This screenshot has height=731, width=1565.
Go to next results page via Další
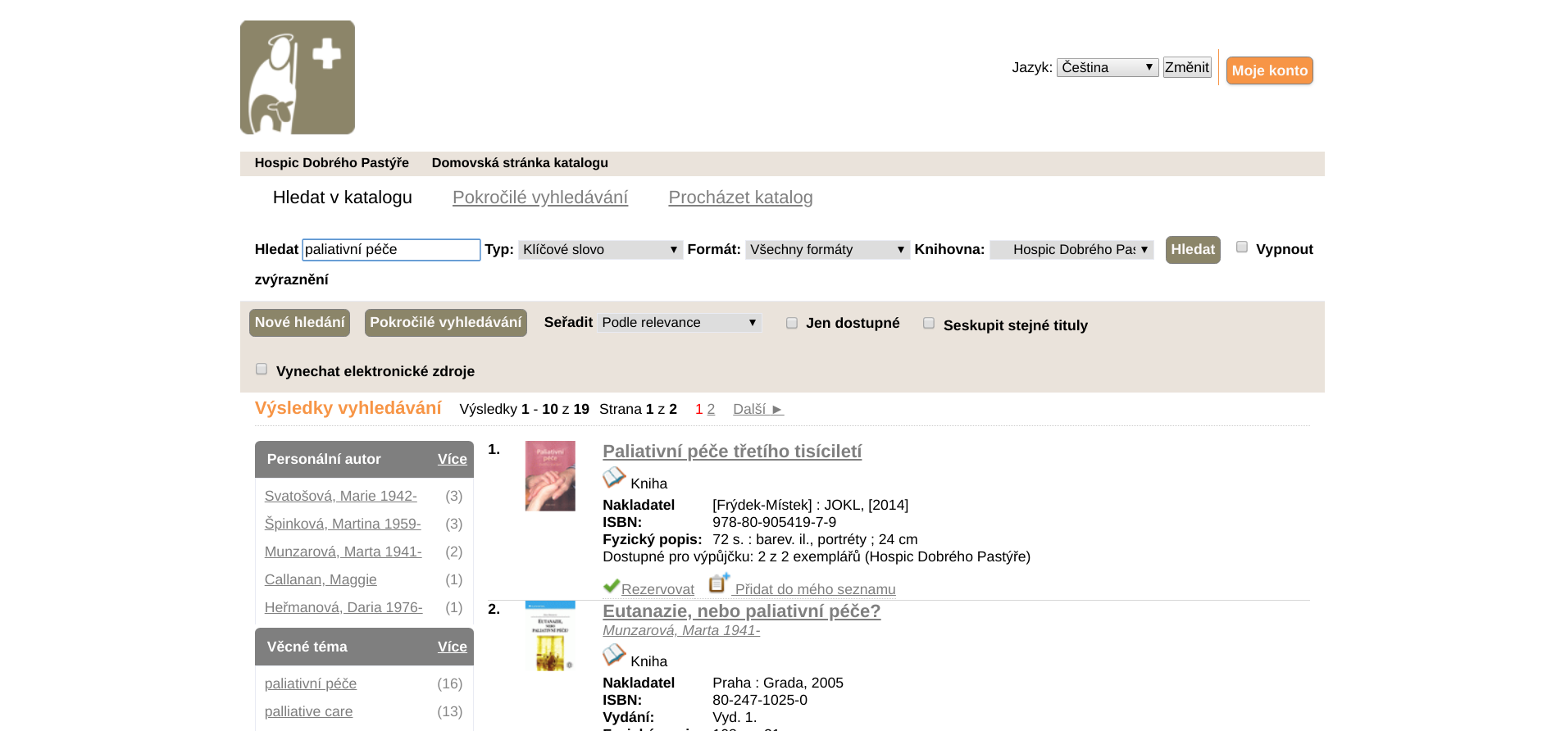757,409
